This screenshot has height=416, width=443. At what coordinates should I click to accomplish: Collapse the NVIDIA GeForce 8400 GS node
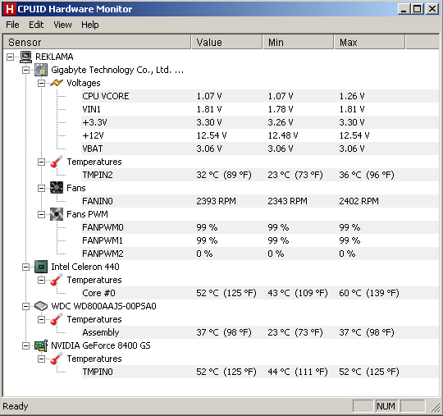25,345
